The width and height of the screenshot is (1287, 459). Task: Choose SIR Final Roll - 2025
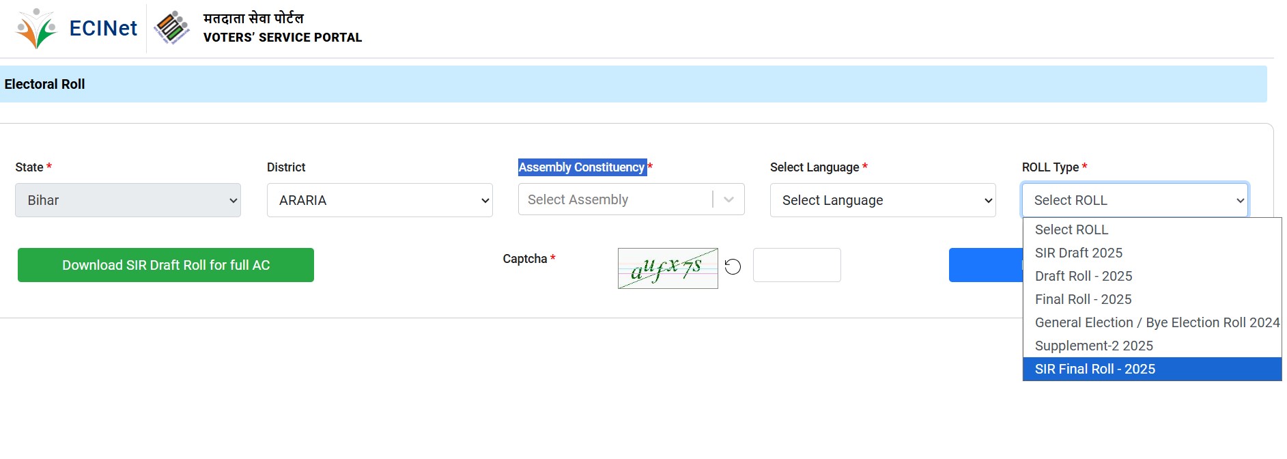[x=1094, y=369]
